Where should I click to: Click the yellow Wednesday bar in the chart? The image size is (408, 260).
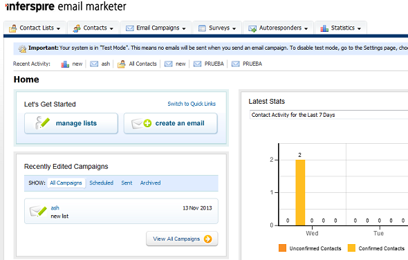(x=300, y=192)
